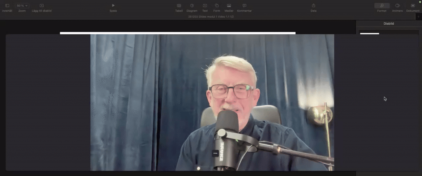This screenshot has width=422, height=176.
Task: Open the Form shapes icon
Action: pos(217,6)
